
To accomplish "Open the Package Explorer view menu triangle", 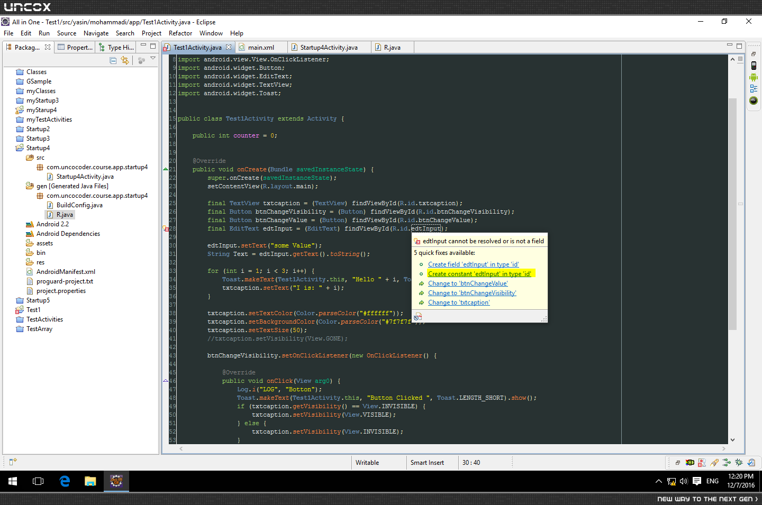I will 153,58.
